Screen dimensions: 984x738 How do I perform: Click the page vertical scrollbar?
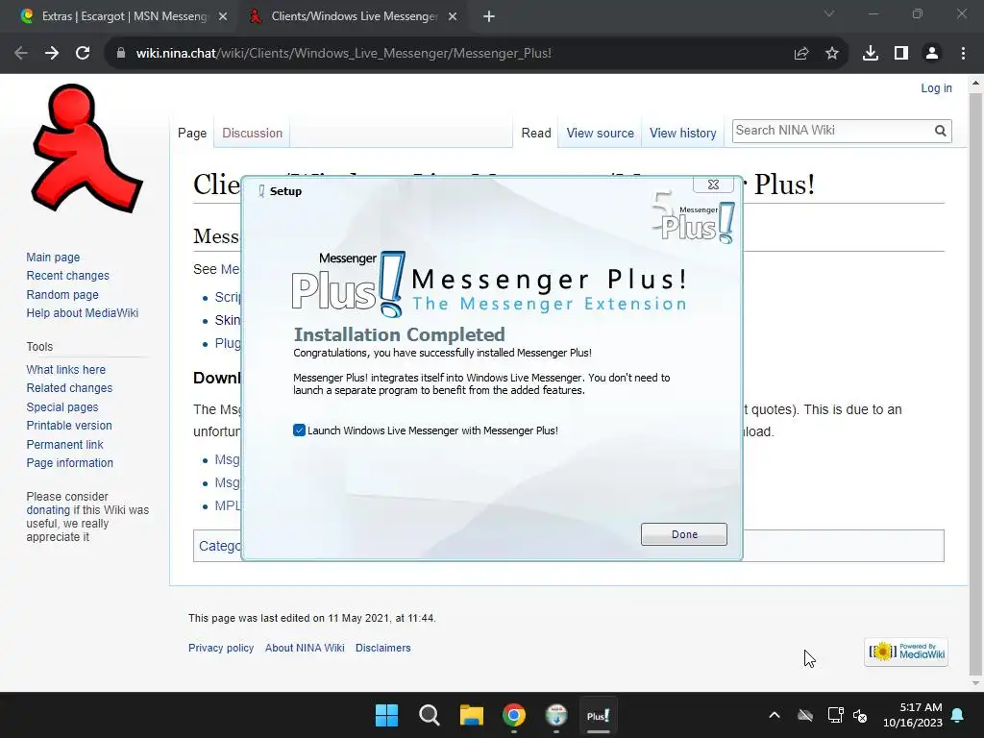click(x=975, y=382)
